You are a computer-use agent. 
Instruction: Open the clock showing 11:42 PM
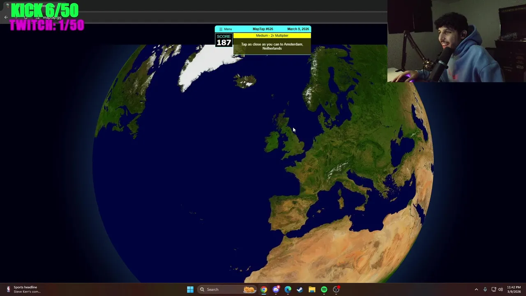tap(514, 289)
